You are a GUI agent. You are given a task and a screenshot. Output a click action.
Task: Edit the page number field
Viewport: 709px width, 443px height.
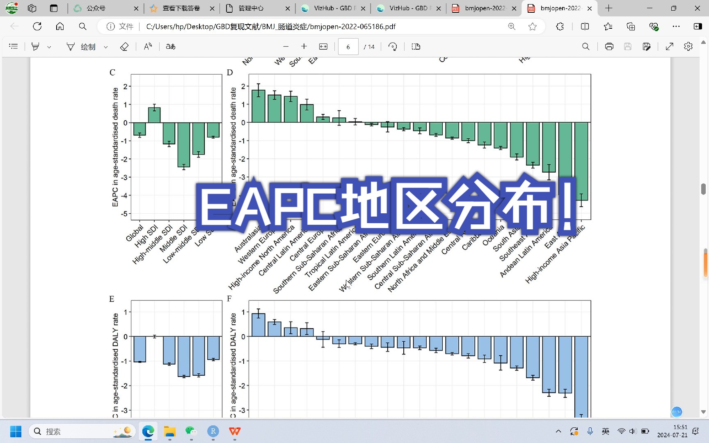click(348, 47)
